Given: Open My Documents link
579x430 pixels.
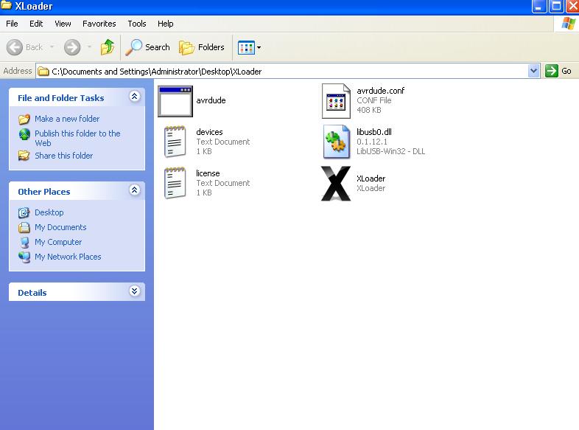Looking at the screenshot, I should 60,227.
